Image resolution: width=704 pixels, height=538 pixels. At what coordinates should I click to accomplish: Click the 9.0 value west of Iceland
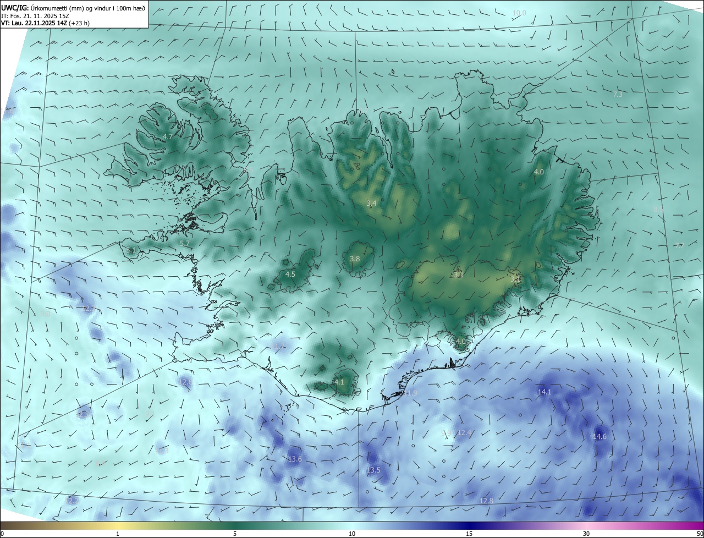tap(45, 314)
